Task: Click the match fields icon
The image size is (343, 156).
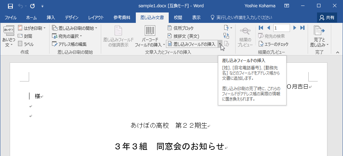Action: (x=226, y=36)
